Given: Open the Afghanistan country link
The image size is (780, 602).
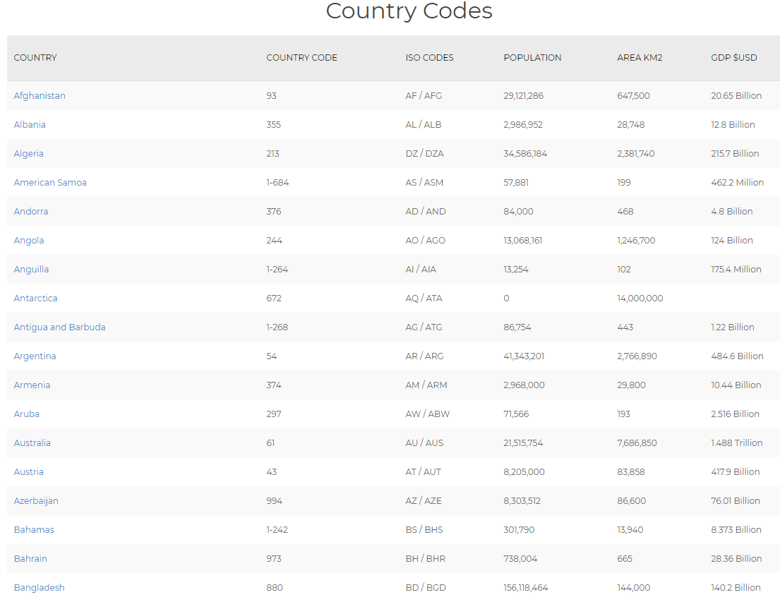Looking at the screenshot, I should click(x=40, y=95).
